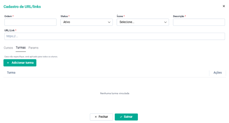Close the dialog with the top-right X icon
Image resolution: width=229 pixels, height=123 pixels.
coord(224,6)
